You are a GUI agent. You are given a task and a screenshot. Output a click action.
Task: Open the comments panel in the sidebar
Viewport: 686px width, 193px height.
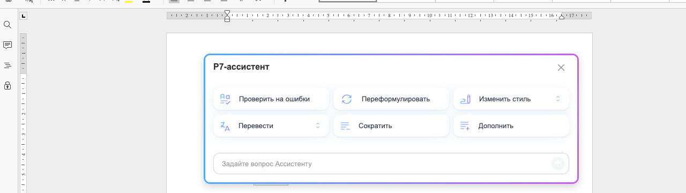[x=8, y=45]
